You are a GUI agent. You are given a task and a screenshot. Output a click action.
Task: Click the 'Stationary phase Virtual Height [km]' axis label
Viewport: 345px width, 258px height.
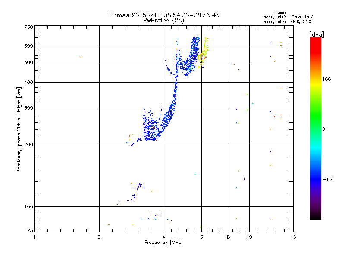click(x=19, y=129)
